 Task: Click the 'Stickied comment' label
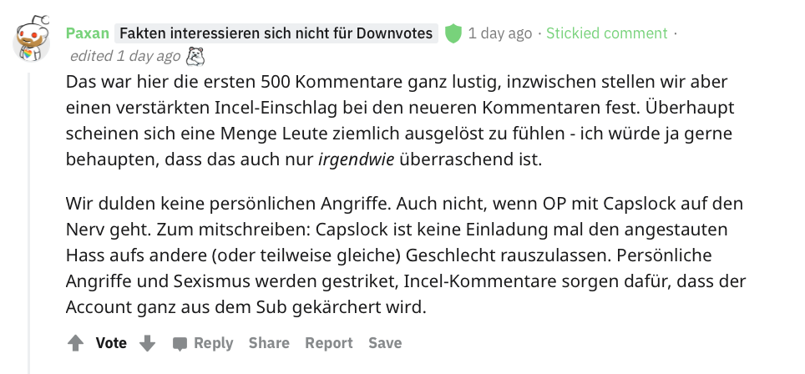coord(607,33)
